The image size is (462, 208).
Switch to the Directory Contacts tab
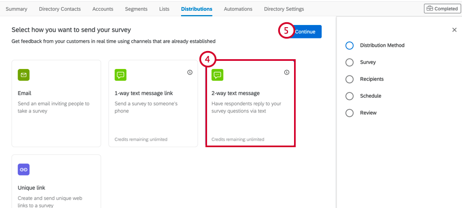click(x=60, y=9)
